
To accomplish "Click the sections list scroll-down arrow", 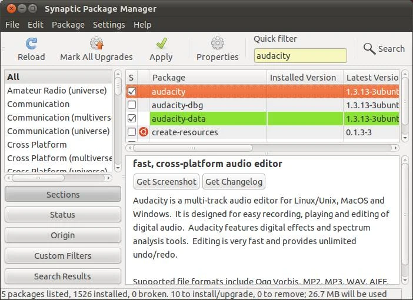I will click(x=118, y=168).
